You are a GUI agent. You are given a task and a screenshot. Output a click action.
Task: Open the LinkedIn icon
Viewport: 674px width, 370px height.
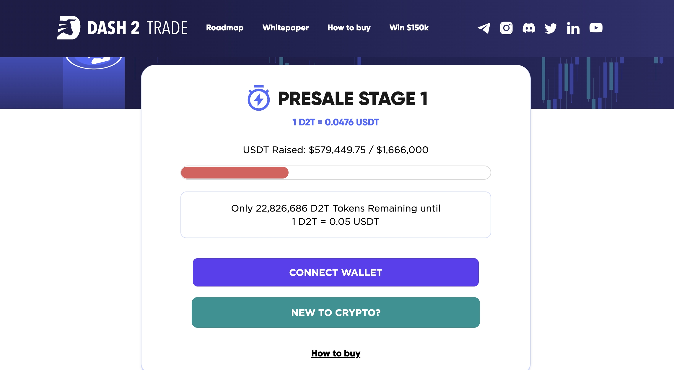(x=573, y=28)
